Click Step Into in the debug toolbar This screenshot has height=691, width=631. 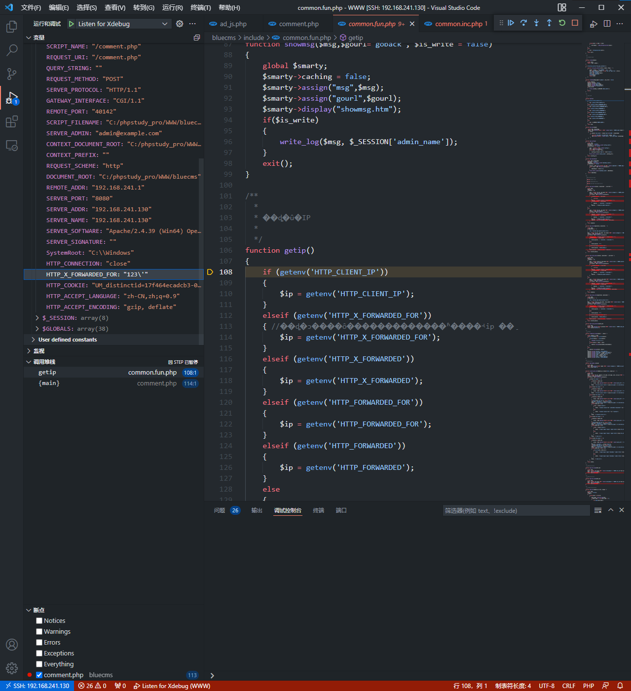536,23
